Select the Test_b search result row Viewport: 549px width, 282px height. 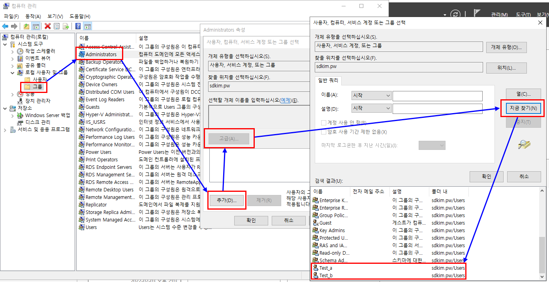[x=389, y=276]
